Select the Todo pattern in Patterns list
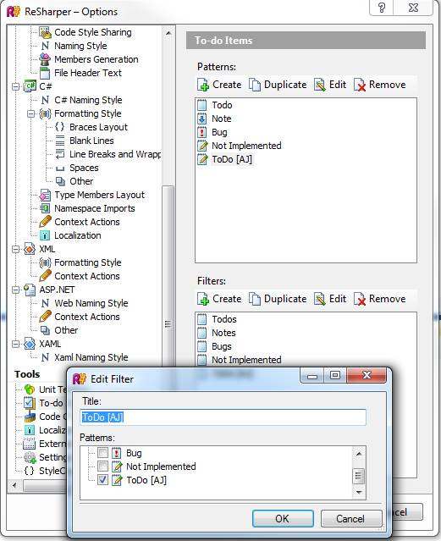The height and width of the screenshot is (541, 441). pos(215,105)
